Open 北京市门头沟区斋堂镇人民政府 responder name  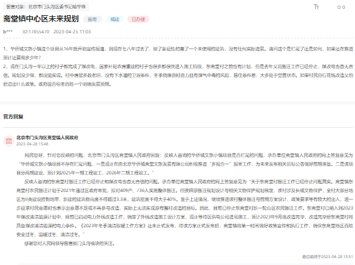point(47,138)
